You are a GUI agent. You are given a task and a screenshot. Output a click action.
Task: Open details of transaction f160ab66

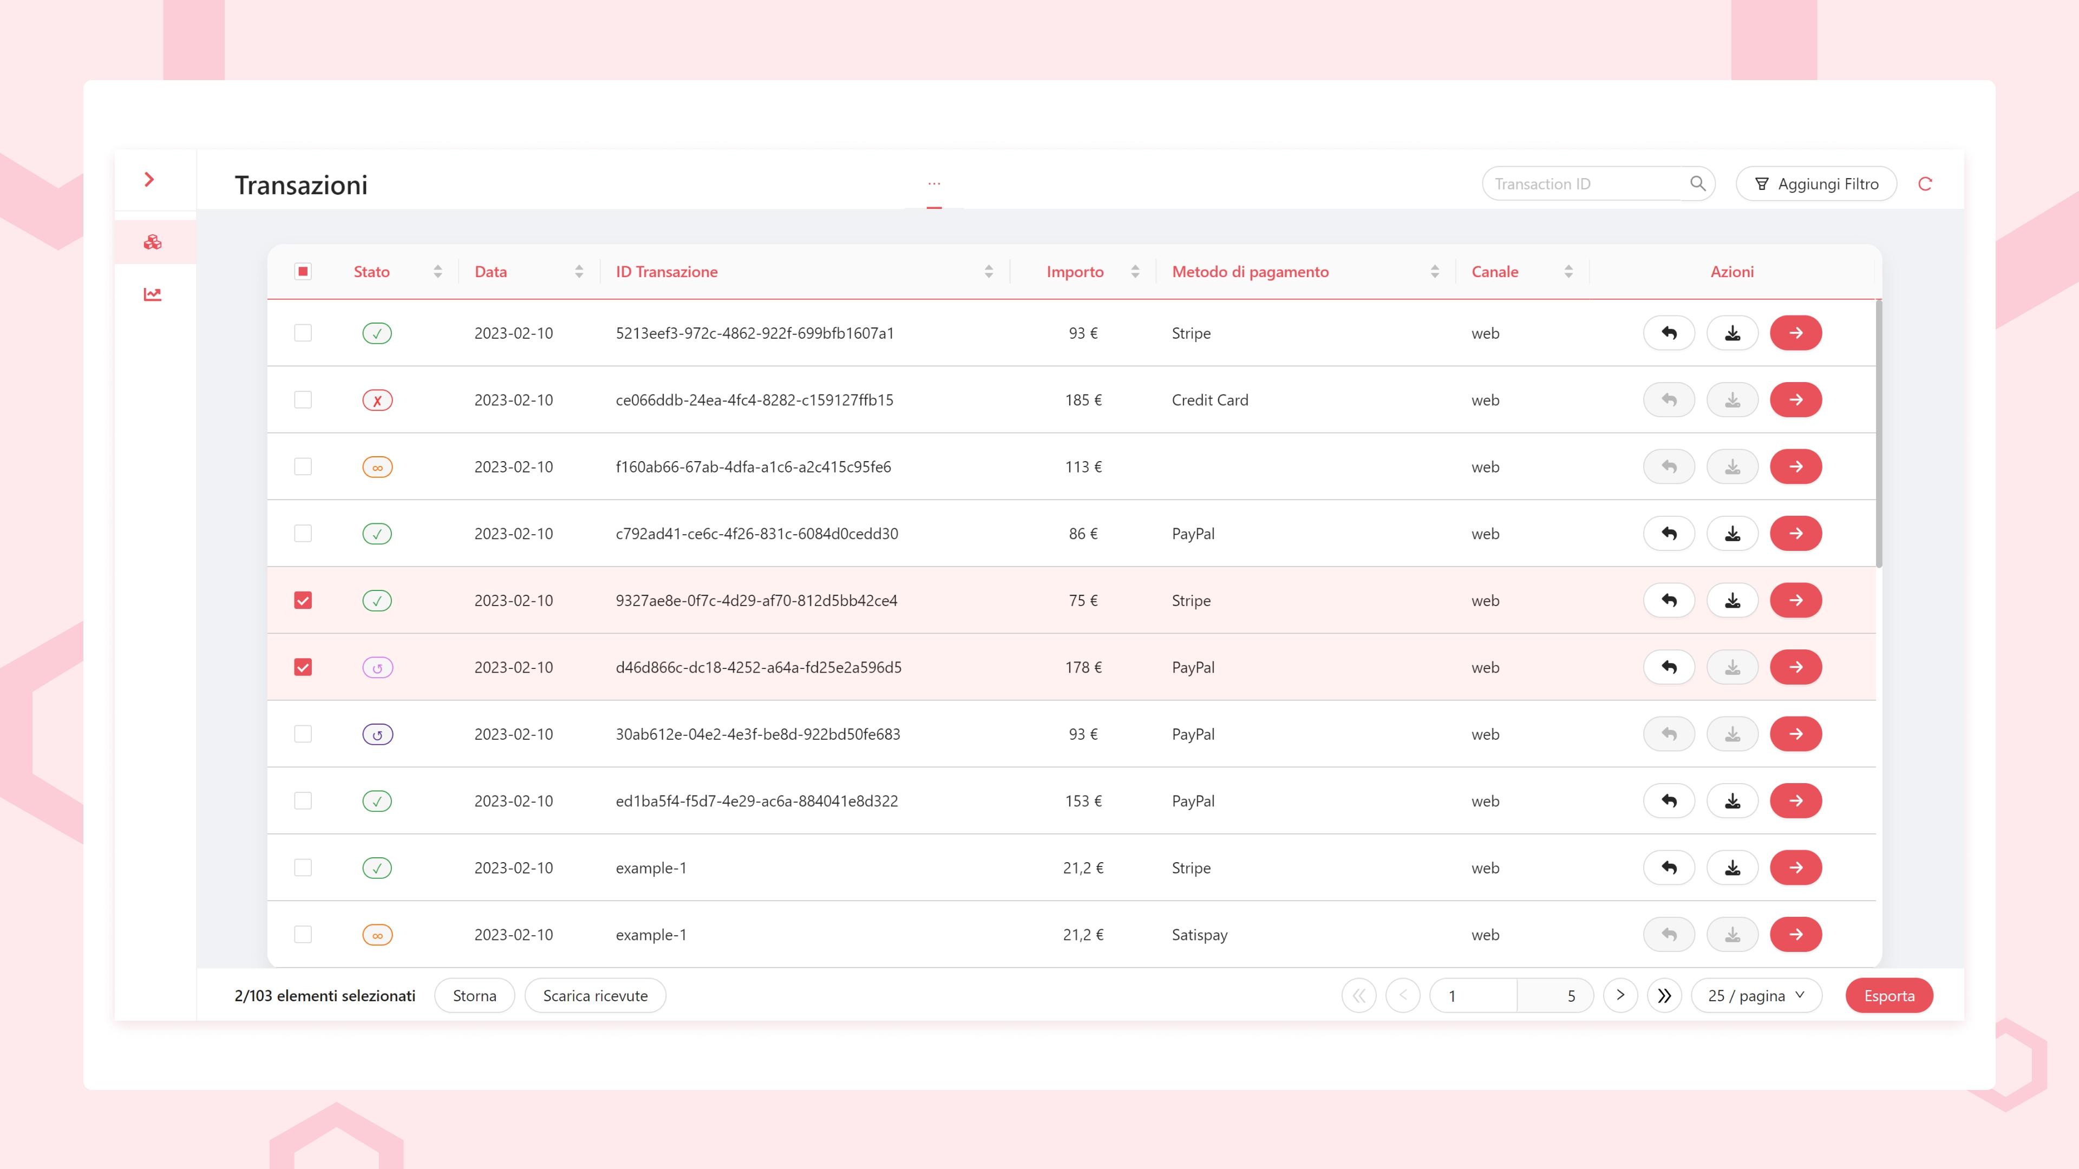(x=1796, y=467)
